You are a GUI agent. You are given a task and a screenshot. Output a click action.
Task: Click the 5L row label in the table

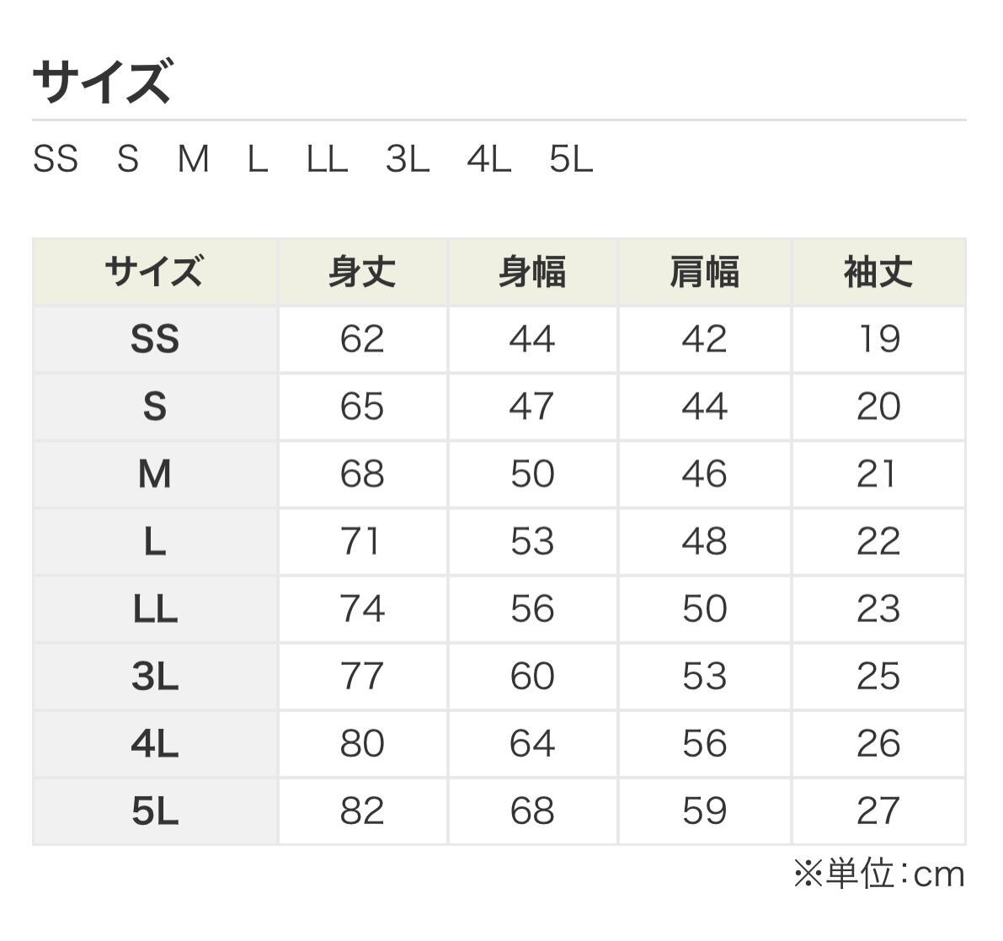[155, 811]
